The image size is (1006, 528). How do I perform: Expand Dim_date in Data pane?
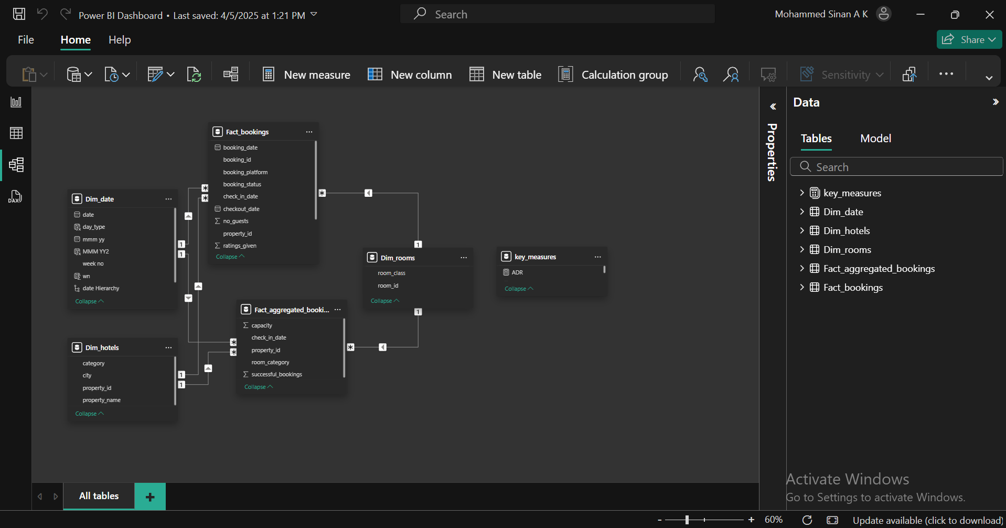pyautogui.click(x=802, y=212)
